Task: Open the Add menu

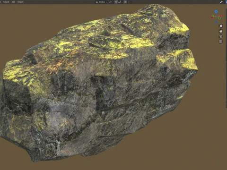Action: 13,2
